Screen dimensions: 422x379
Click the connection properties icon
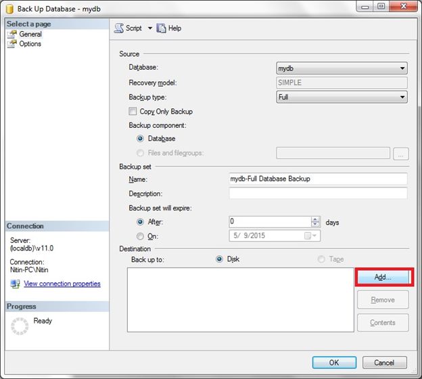coord(15,284)
